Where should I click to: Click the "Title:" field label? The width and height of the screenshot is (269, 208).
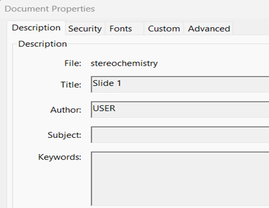[71, 85]
